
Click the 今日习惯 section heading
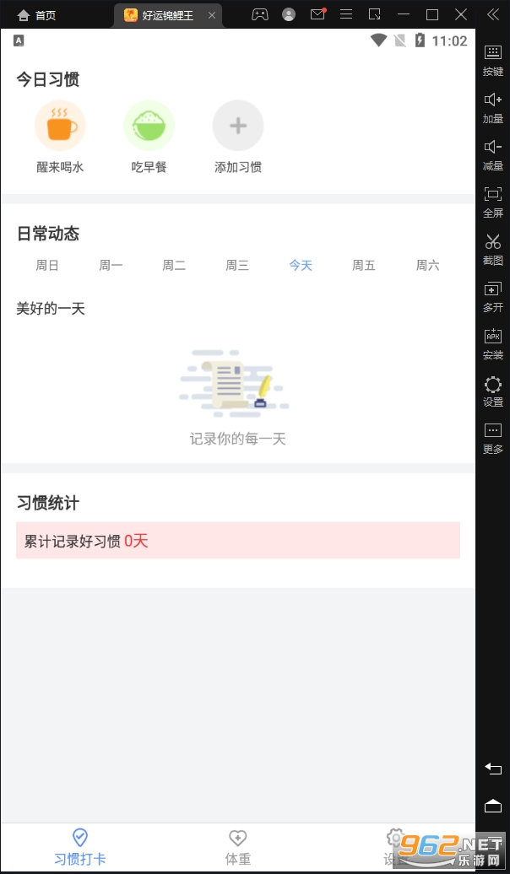pyautogui.click(x=48, y=79)
